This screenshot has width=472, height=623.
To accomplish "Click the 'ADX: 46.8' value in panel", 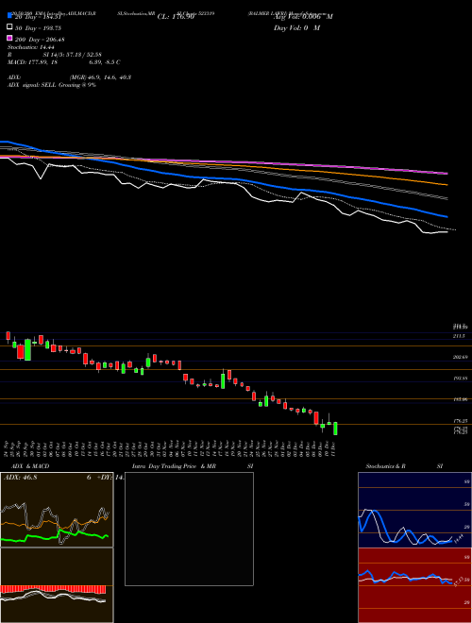I will (20, 478).
